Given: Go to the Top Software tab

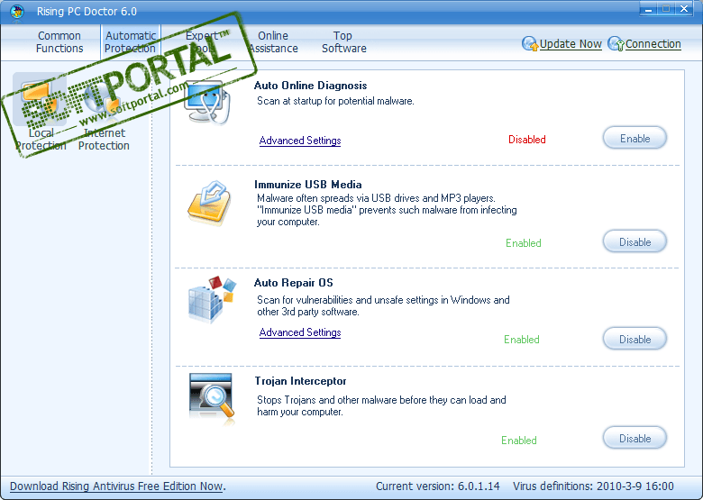Looking at the screenshot, I should pyautogui.click(x=344, y=42).
